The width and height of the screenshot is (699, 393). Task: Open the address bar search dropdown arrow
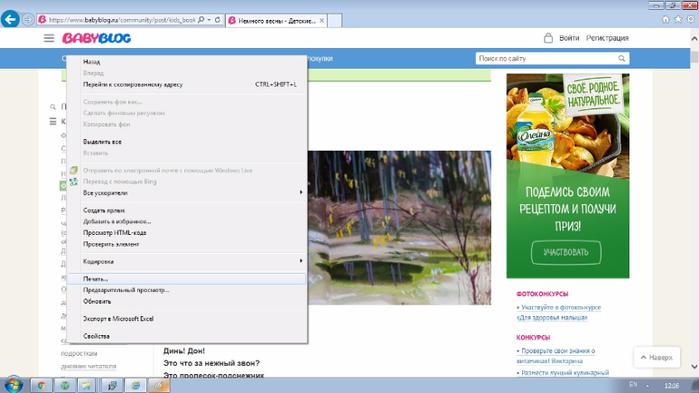tap(208, 20)
